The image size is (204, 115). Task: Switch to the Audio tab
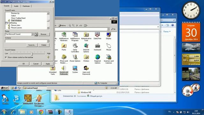tap(16, 6)
